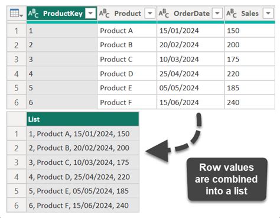280x218 pixels.
Task: Select the ProductKey cell in Product F row
Action: coord(62,102)
